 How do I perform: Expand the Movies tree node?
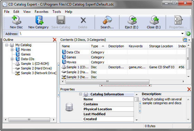12,50
